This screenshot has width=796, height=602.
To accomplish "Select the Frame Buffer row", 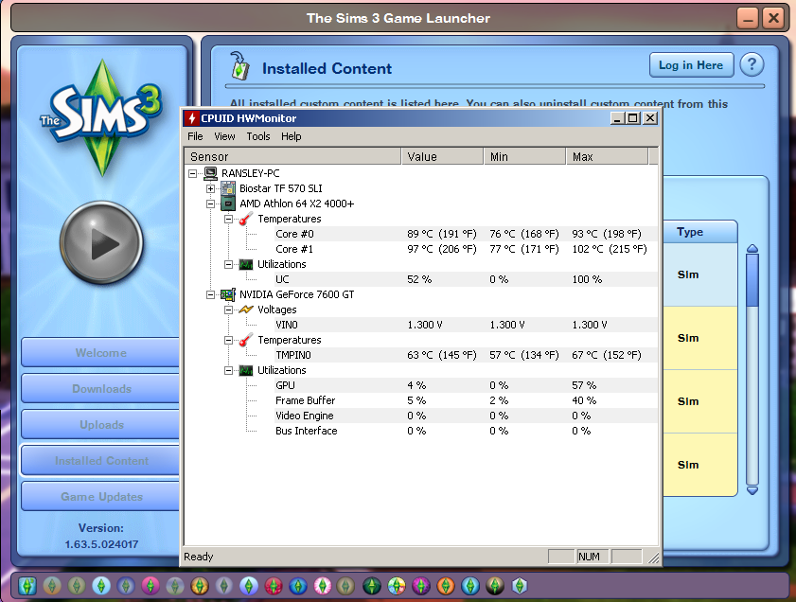I will click(x=466, y=400).
